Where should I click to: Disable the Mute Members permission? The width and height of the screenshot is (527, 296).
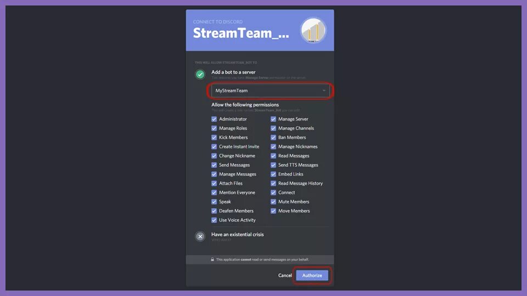tap(273, 202)
